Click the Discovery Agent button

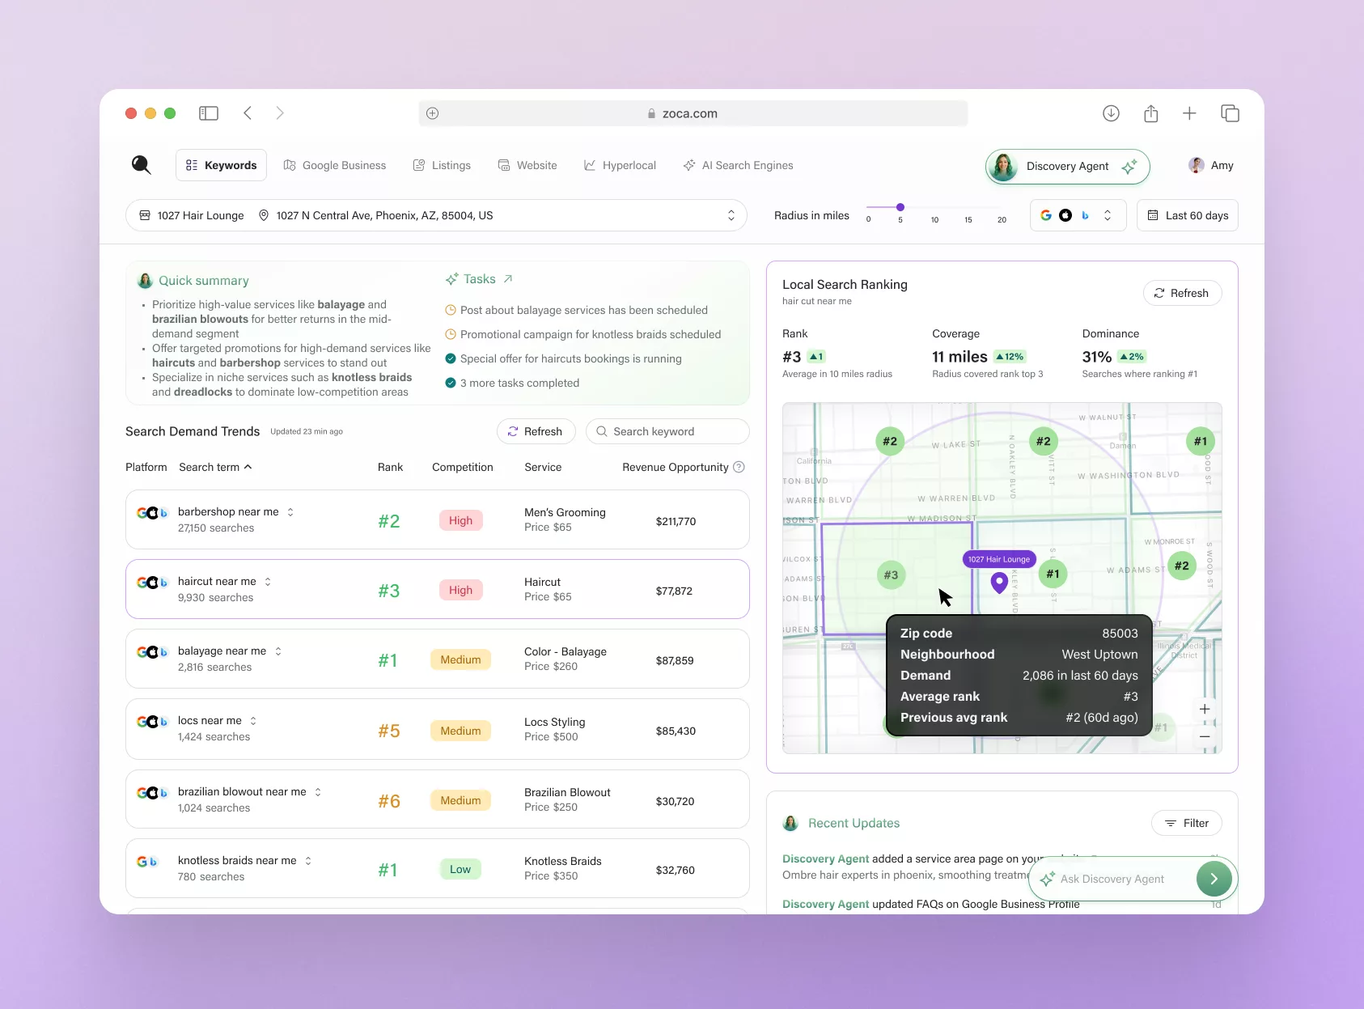1067,166
